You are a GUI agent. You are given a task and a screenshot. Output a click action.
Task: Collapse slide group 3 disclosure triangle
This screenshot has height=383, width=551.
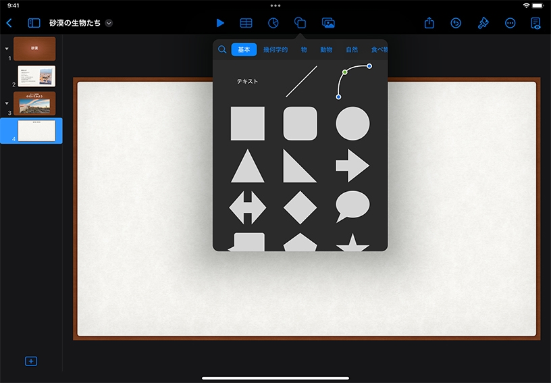(7, 103)
